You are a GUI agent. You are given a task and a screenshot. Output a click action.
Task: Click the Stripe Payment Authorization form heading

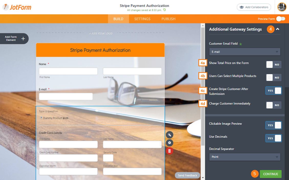(x=100, y=50)
